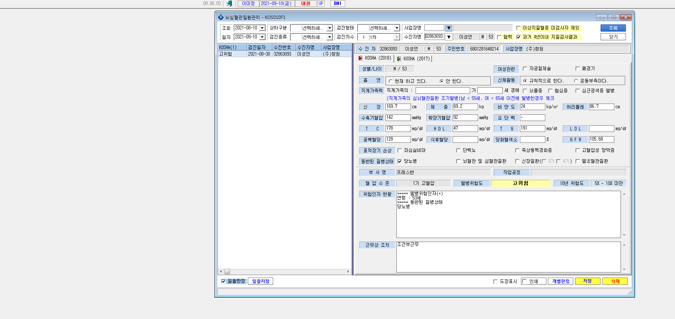Click the BMI indicator in top bar
This screenshot has height=319, width=675.
pos(337,3)
